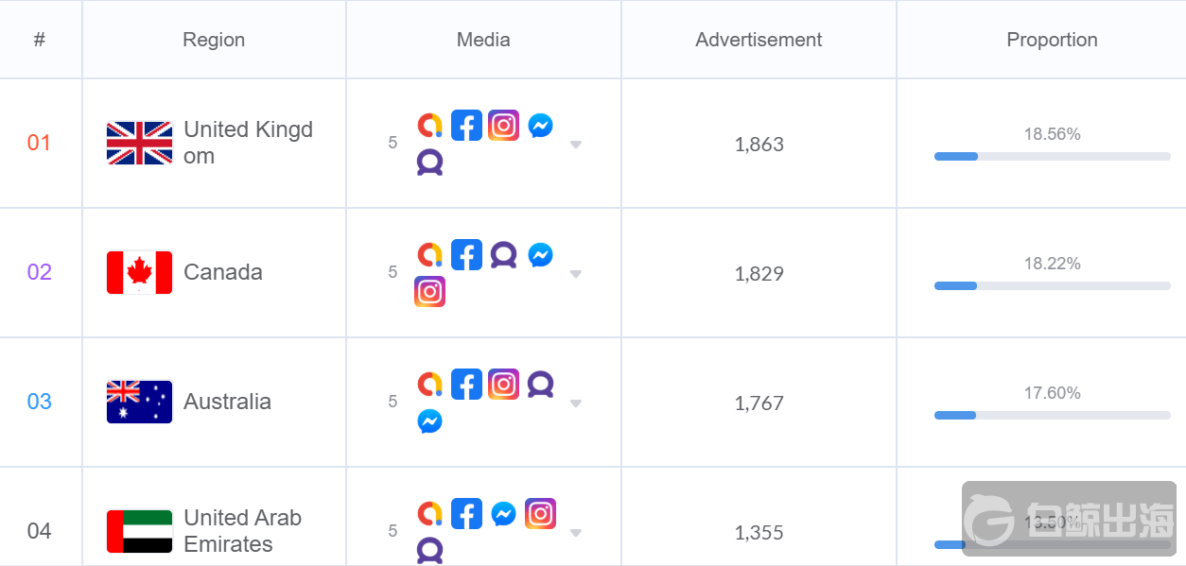Click the Canada region name
This screenshot has height=566, width=1186.
(x=223, y=272)
